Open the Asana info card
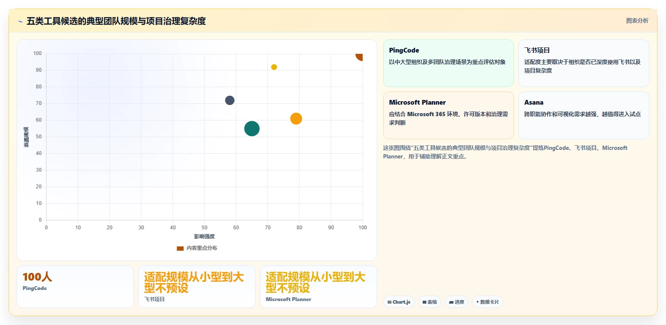The width and height of the screenshot is (666, 325). pyautogui.click(x=584, y=115)
